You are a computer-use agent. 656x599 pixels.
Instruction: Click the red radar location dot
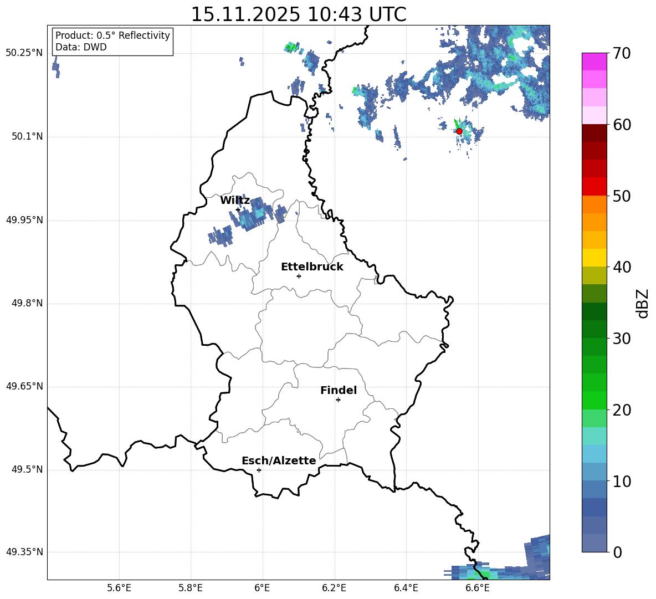[x=459, y=131]
